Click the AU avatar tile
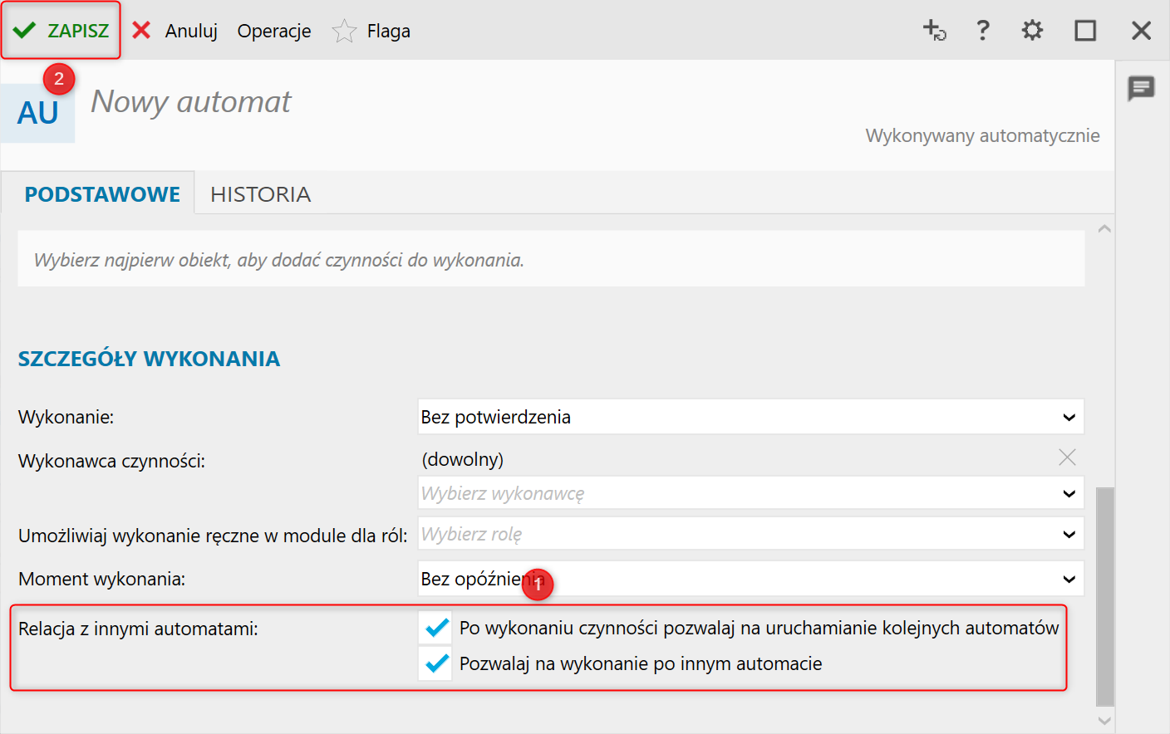Viewport: 1170px width, 734px height. (38, 113)
